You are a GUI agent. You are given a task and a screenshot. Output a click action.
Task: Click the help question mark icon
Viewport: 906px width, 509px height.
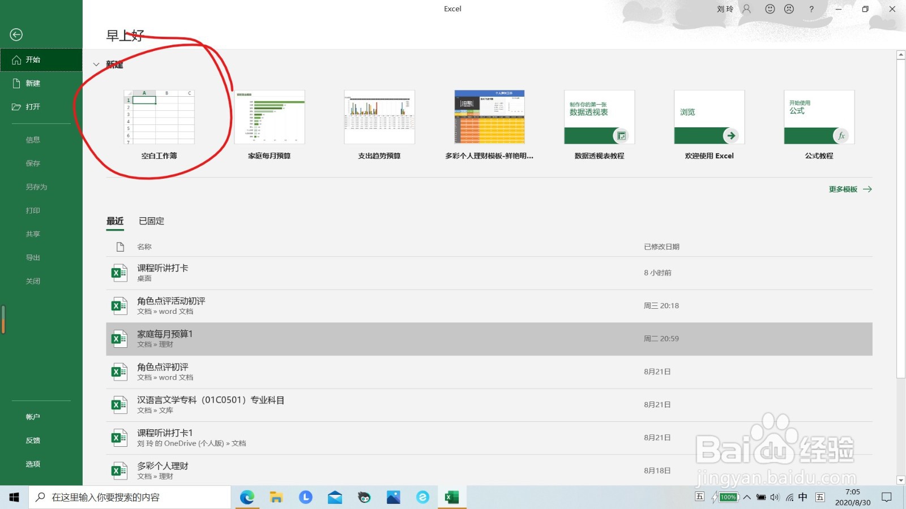click(x=811, y=9)
